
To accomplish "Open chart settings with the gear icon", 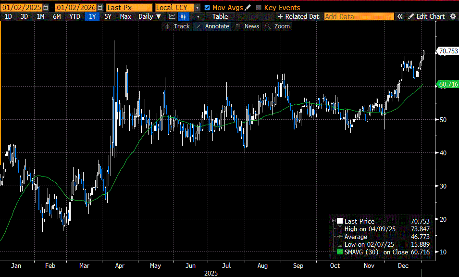I will coord(452,16).
